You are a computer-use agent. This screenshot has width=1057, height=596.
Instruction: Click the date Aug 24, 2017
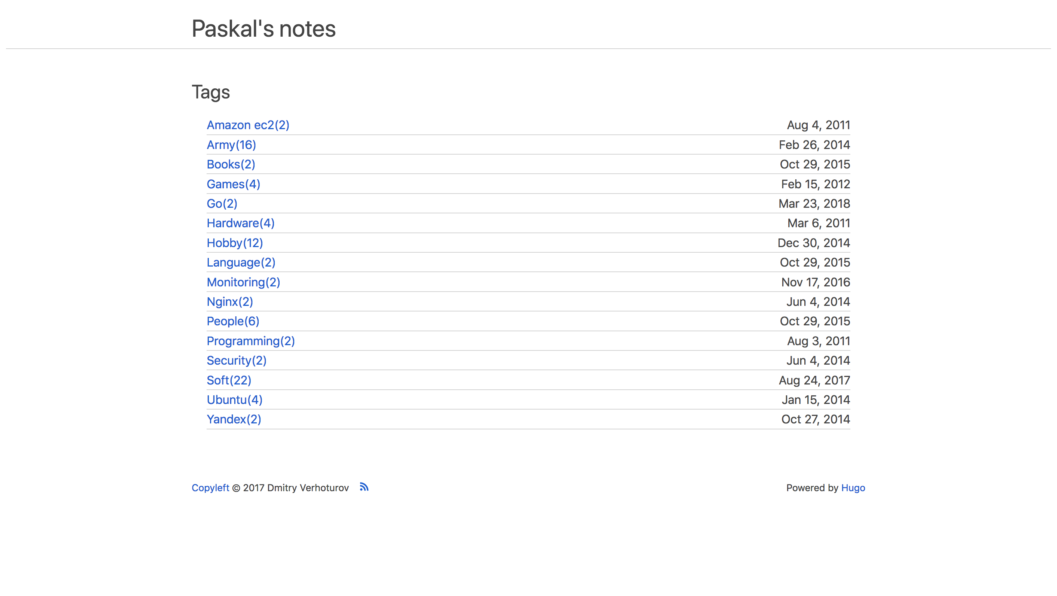[x=814, y=380]
